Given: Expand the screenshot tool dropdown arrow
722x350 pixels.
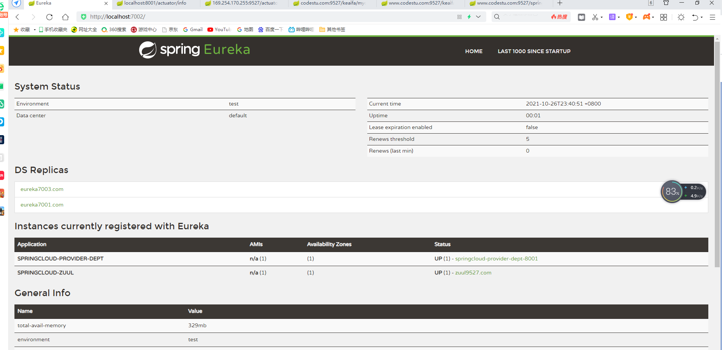Looking at the screenshot, I should click(x=601, y=17).
